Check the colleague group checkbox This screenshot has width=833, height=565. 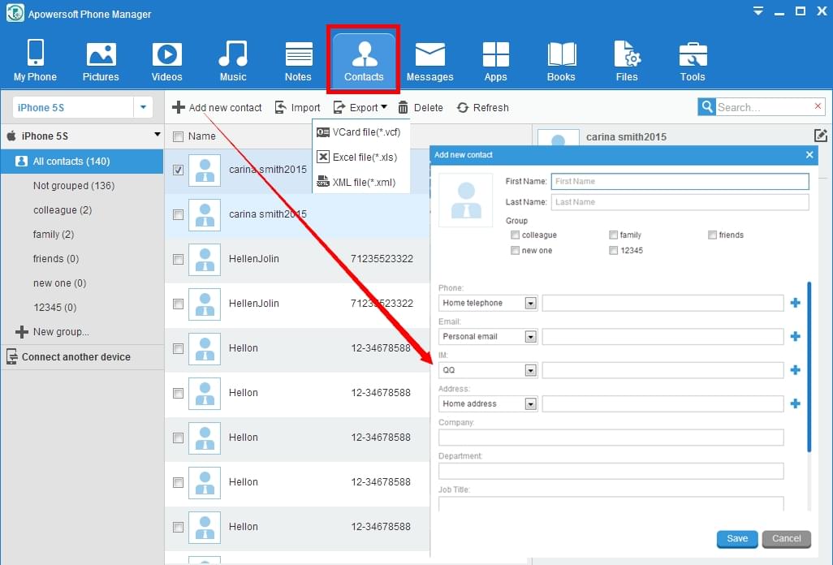516,235
